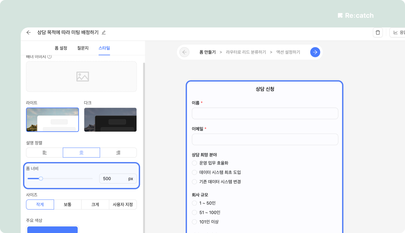
Task: Select center alignment for description
Action: [x=81, y=153]
